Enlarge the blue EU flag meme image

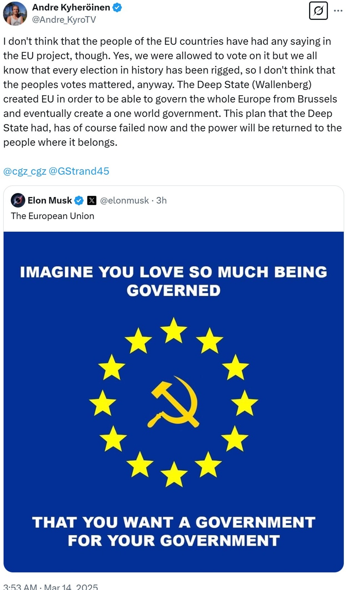[x=173, y=402]
